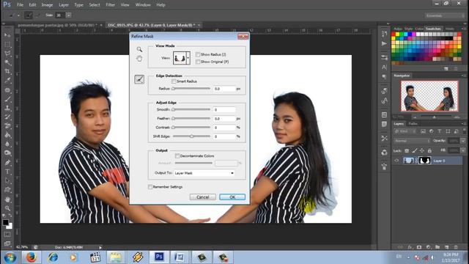Select the Zoom tool in Refine Mask dialog
This screenshot has height=264, width=469.
139,49
